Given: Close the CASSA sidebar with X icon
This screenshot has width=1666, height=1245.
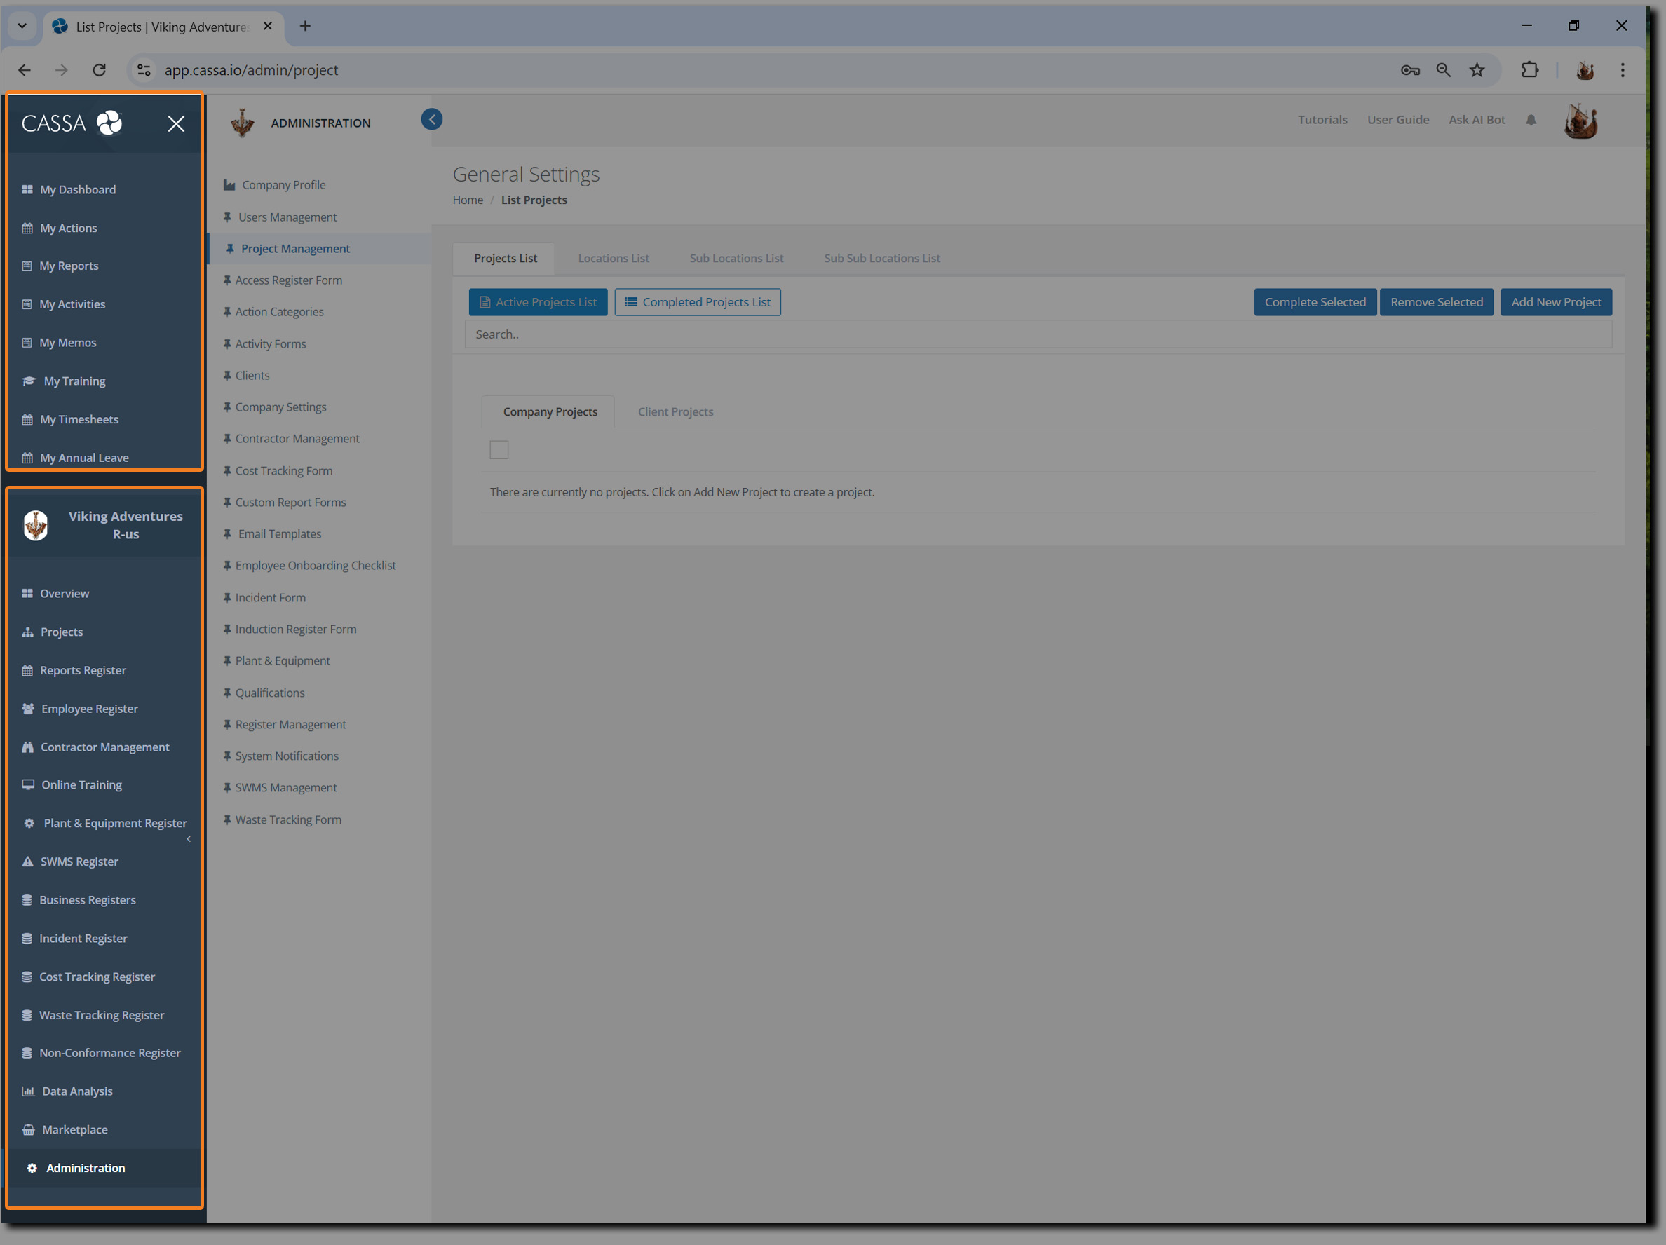Looking at the screenshot, I should (x=175, y=123).
